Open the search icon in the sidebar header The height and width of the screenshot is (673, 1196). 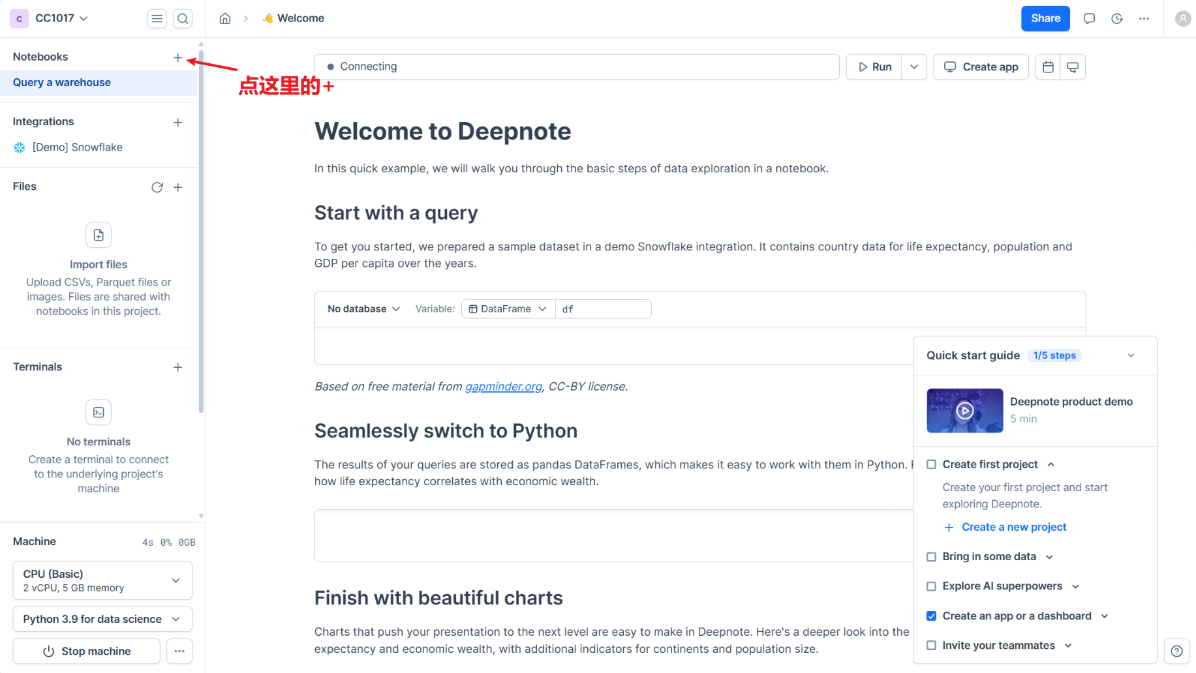click(183, 19)
